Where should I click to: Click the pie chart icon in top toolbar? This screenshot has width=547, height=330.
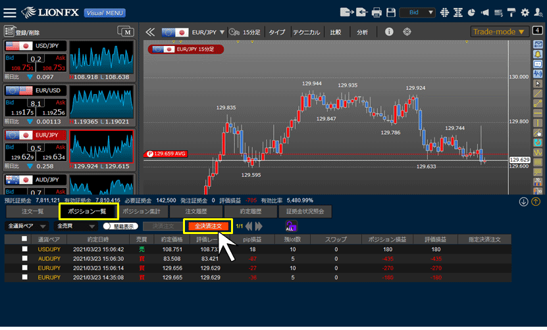click(x=471, y=12)
